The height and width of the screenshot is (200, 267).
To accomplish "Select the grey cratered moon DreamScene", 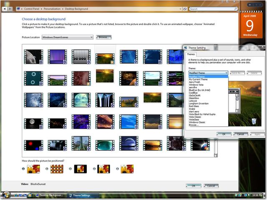I will point(33,57).
